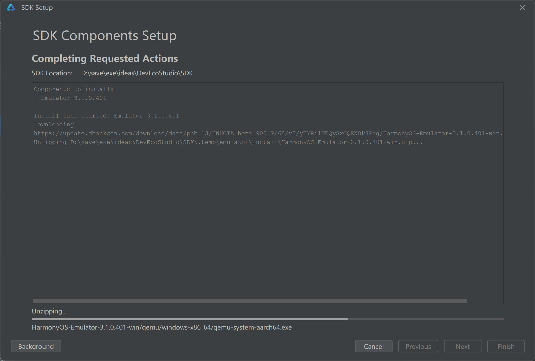This screenshot has width=535, height=361.
Task: Cancel the emulator installation
Action: [374, 346]
